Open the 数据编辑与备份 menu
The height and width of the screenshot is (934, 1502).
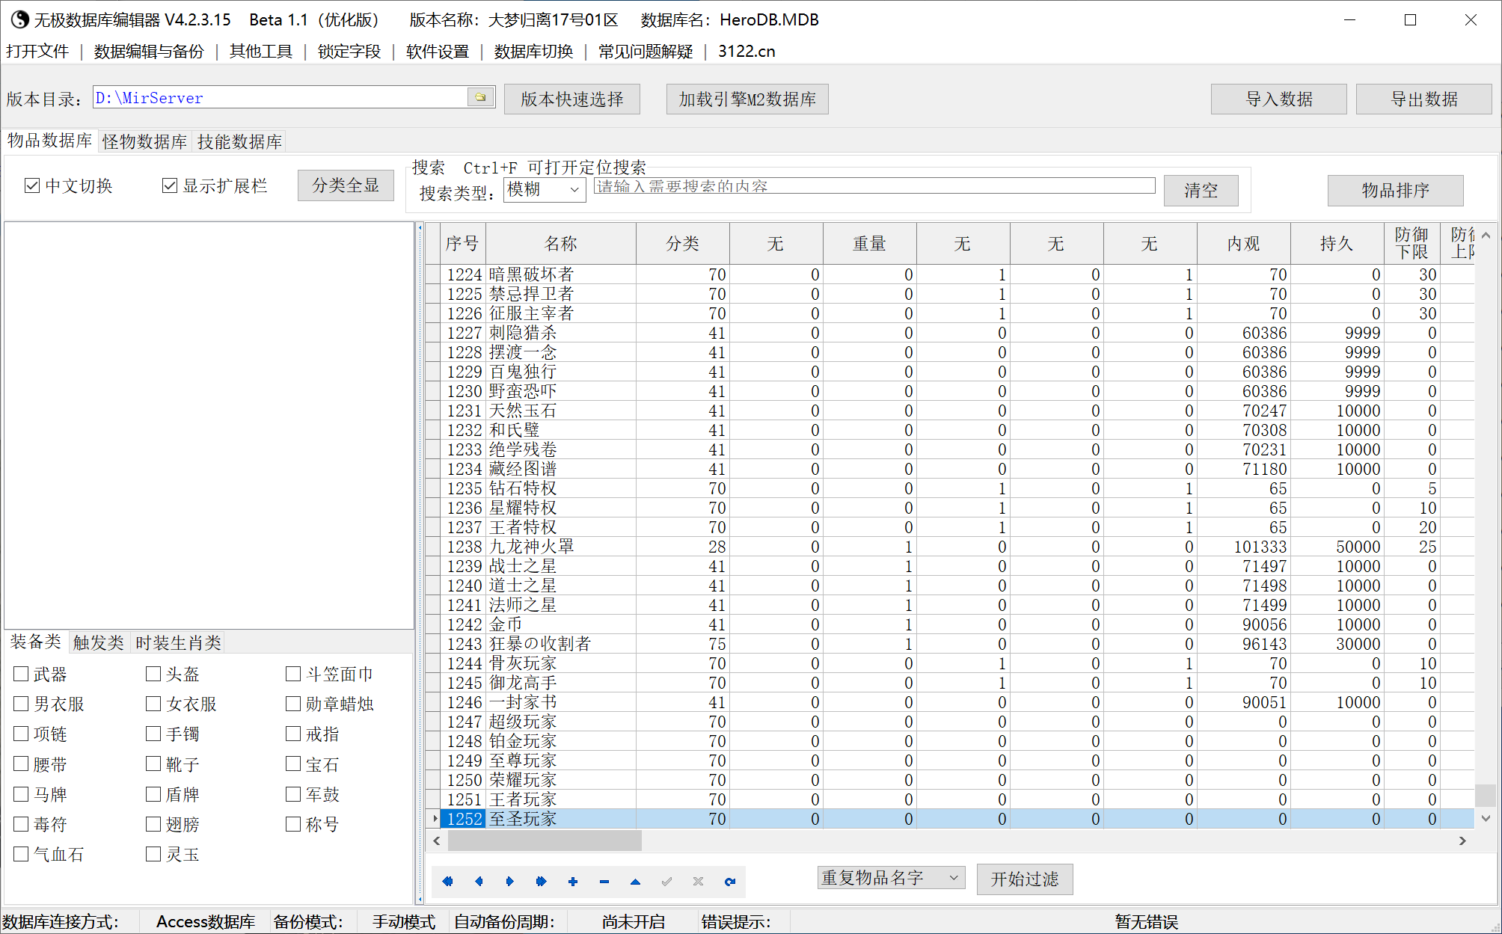pos(149,52)
